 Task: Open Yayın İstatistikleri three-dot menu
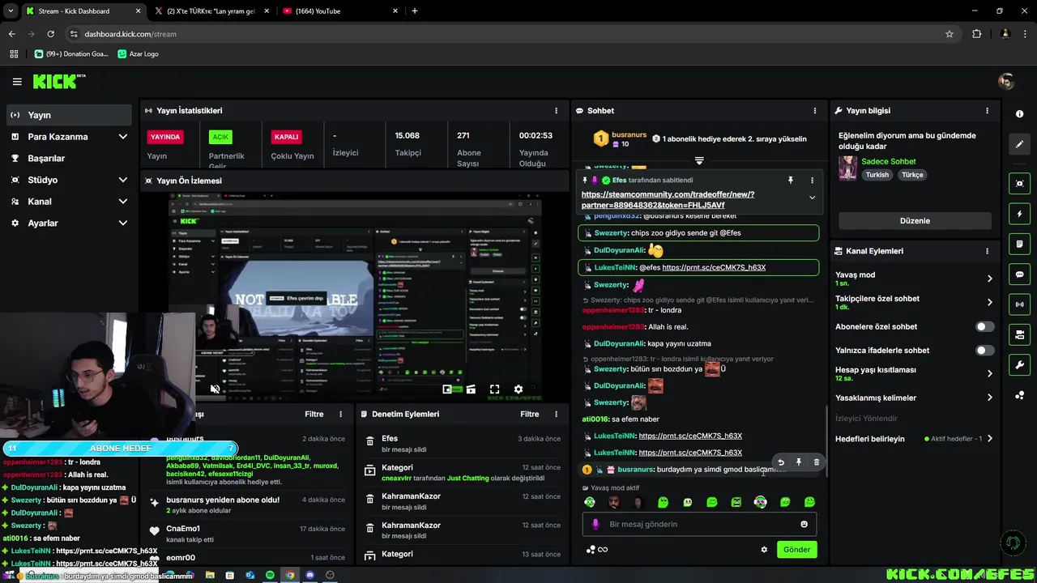pyautogui.click(x=556, y=111)
